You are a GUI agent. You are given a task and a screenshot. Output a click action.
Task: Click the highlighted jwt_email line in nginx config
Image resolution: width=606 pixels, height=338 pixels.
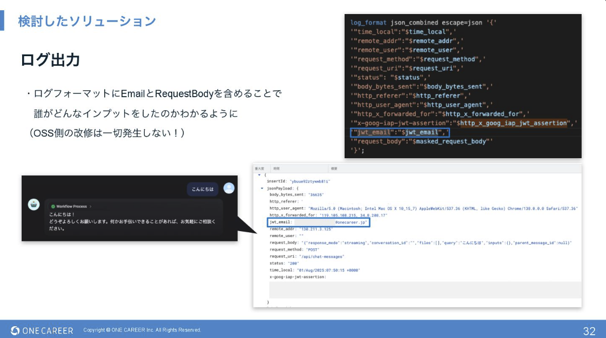click(x=399, y=132)
